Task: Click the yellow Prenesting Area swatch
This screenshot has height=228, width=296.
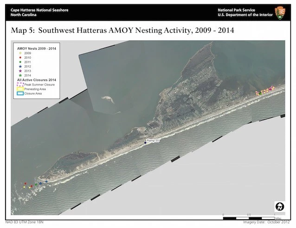Action: tap(20, 89)
